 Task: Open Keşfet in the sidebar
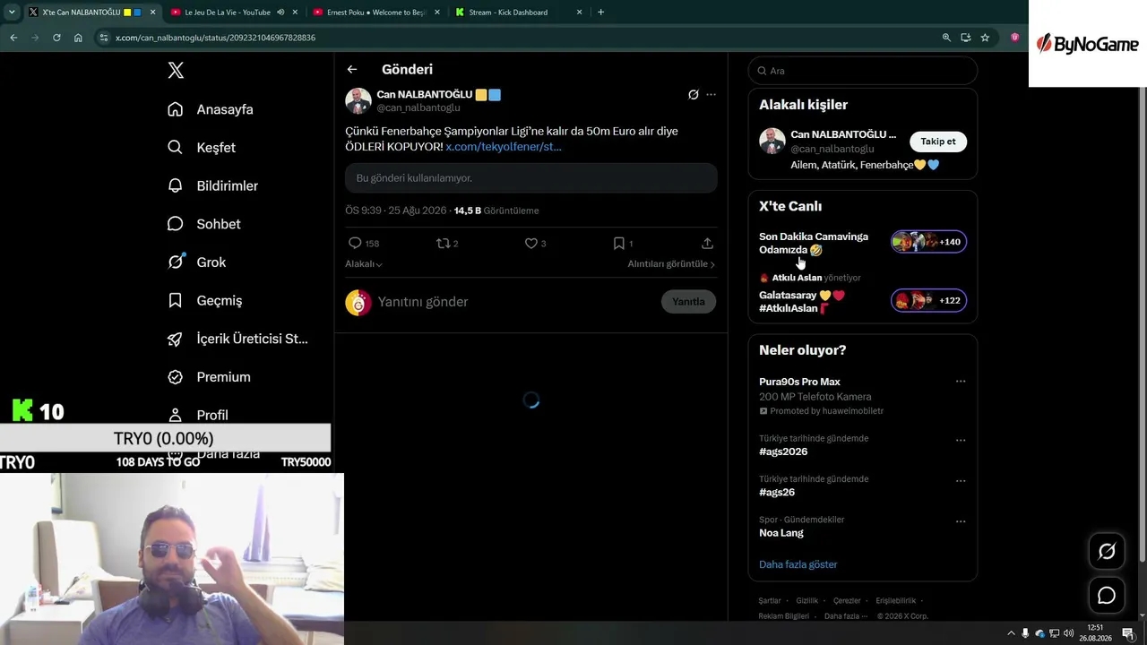coord(203,148)
